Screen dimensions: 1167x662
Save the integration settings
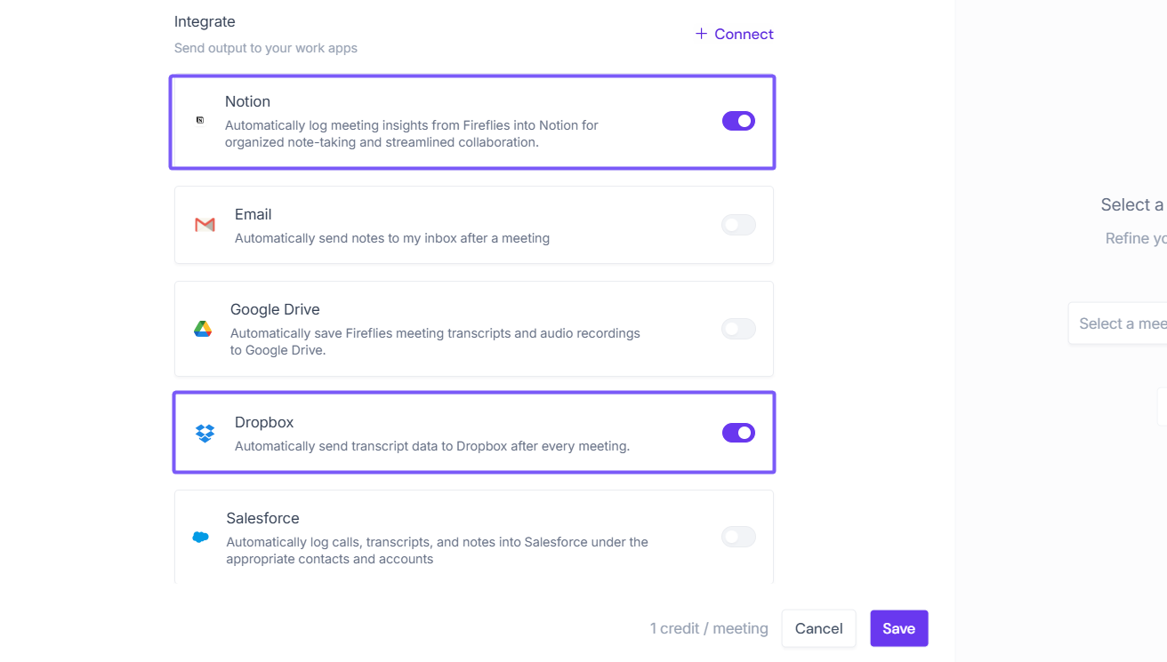point(898,628)
